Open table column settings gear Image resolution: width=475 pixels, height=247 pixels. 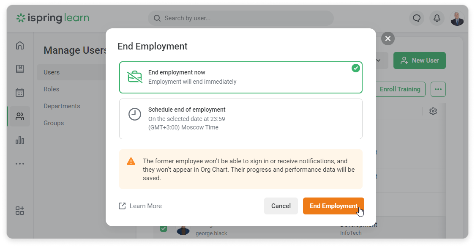[x=433, y=111]
